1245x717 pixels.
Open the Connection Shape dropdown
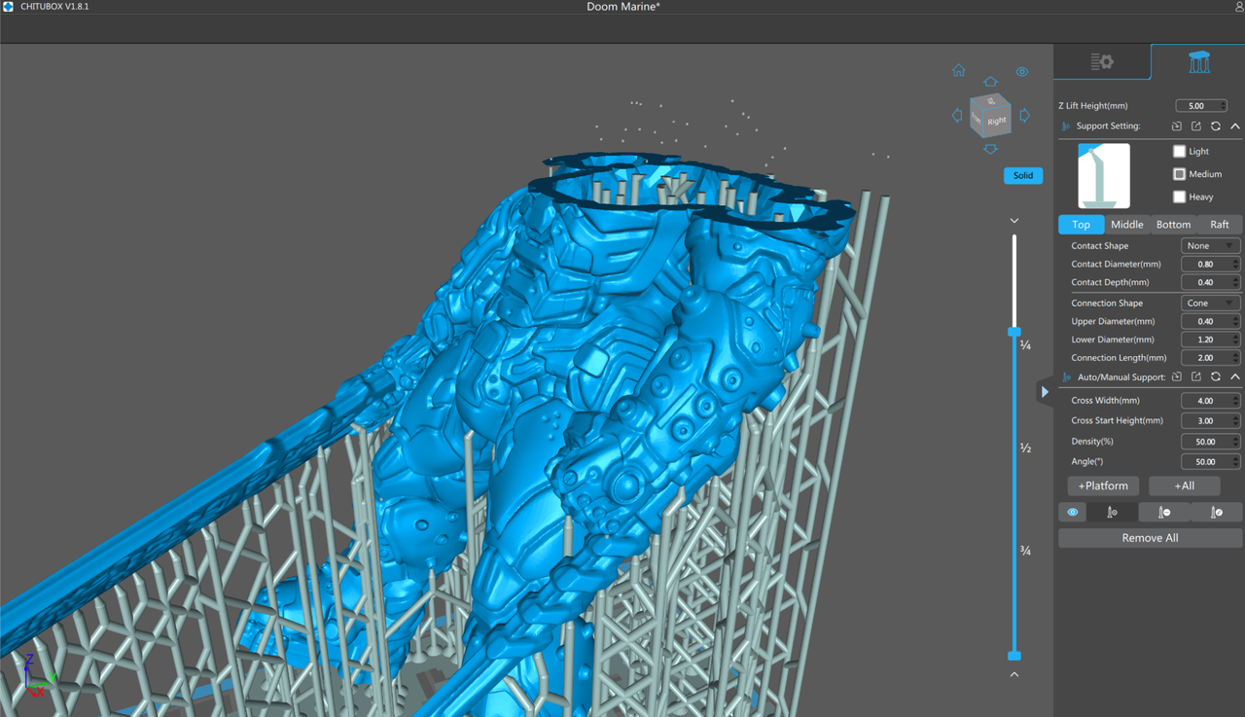(1210, 303)
